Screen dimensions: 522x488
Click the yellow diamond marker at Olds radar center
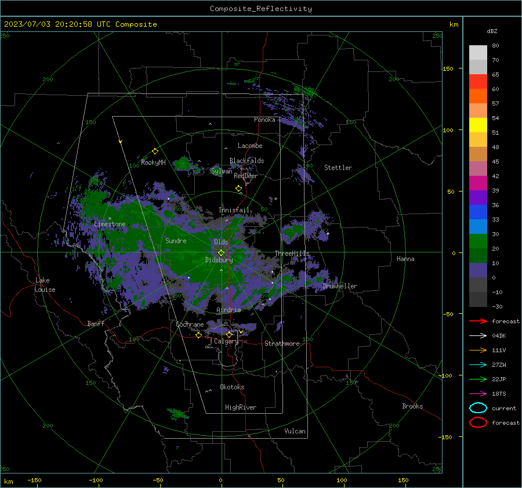point(221,253)
